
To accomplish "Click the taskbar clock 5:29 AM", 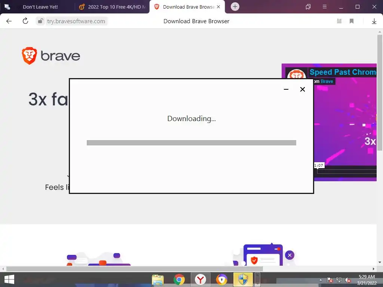I will pyautogui.click(x=367, y=277).
